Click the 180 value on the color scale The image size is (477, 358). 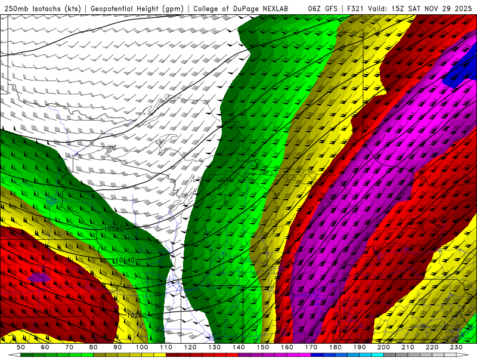point(335,347)
